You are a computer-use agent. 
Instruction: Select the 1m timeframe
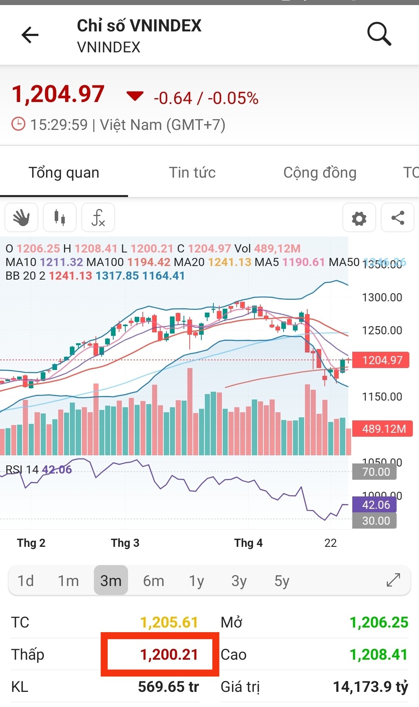(x=68, y=581)
